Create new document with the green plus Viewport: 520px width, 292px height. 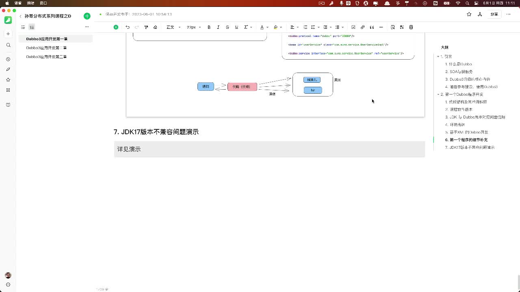87,16
